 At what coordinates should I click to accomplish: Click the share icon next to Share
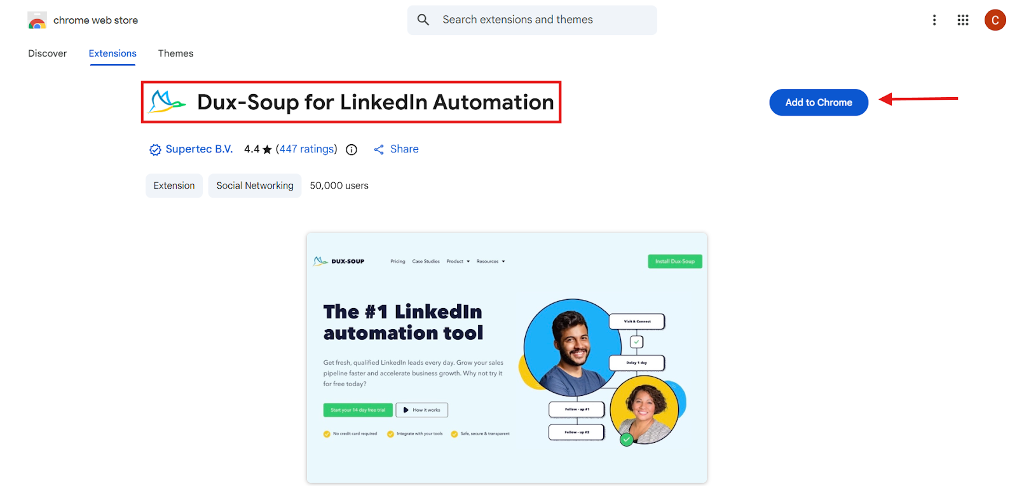click(x=379, y=149)
